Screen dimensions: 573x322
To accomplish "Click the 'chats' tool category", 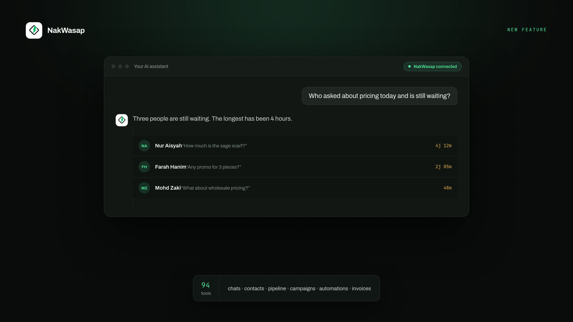I will (x=234, y=289).
